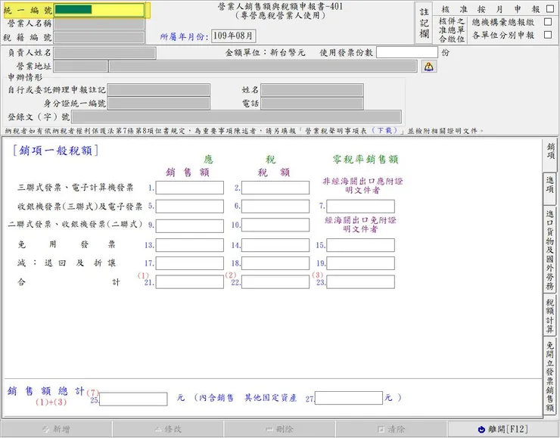Click the 使用發票份數 input field

[407, 52]
